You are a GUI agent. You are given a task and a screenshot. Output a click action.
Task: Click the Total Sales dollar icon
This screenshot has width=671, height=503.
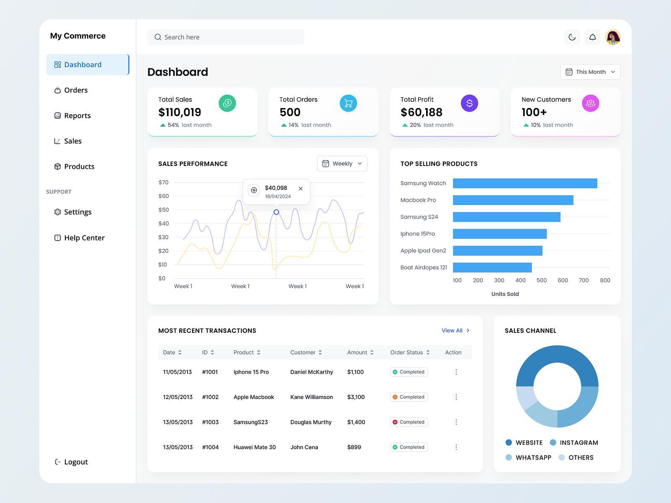pos(227,103)
